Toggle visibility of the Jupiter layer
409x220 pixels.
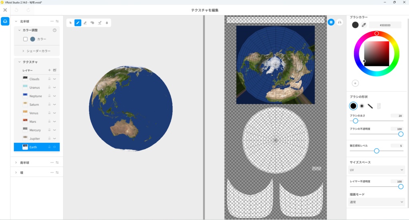point(54,139)
